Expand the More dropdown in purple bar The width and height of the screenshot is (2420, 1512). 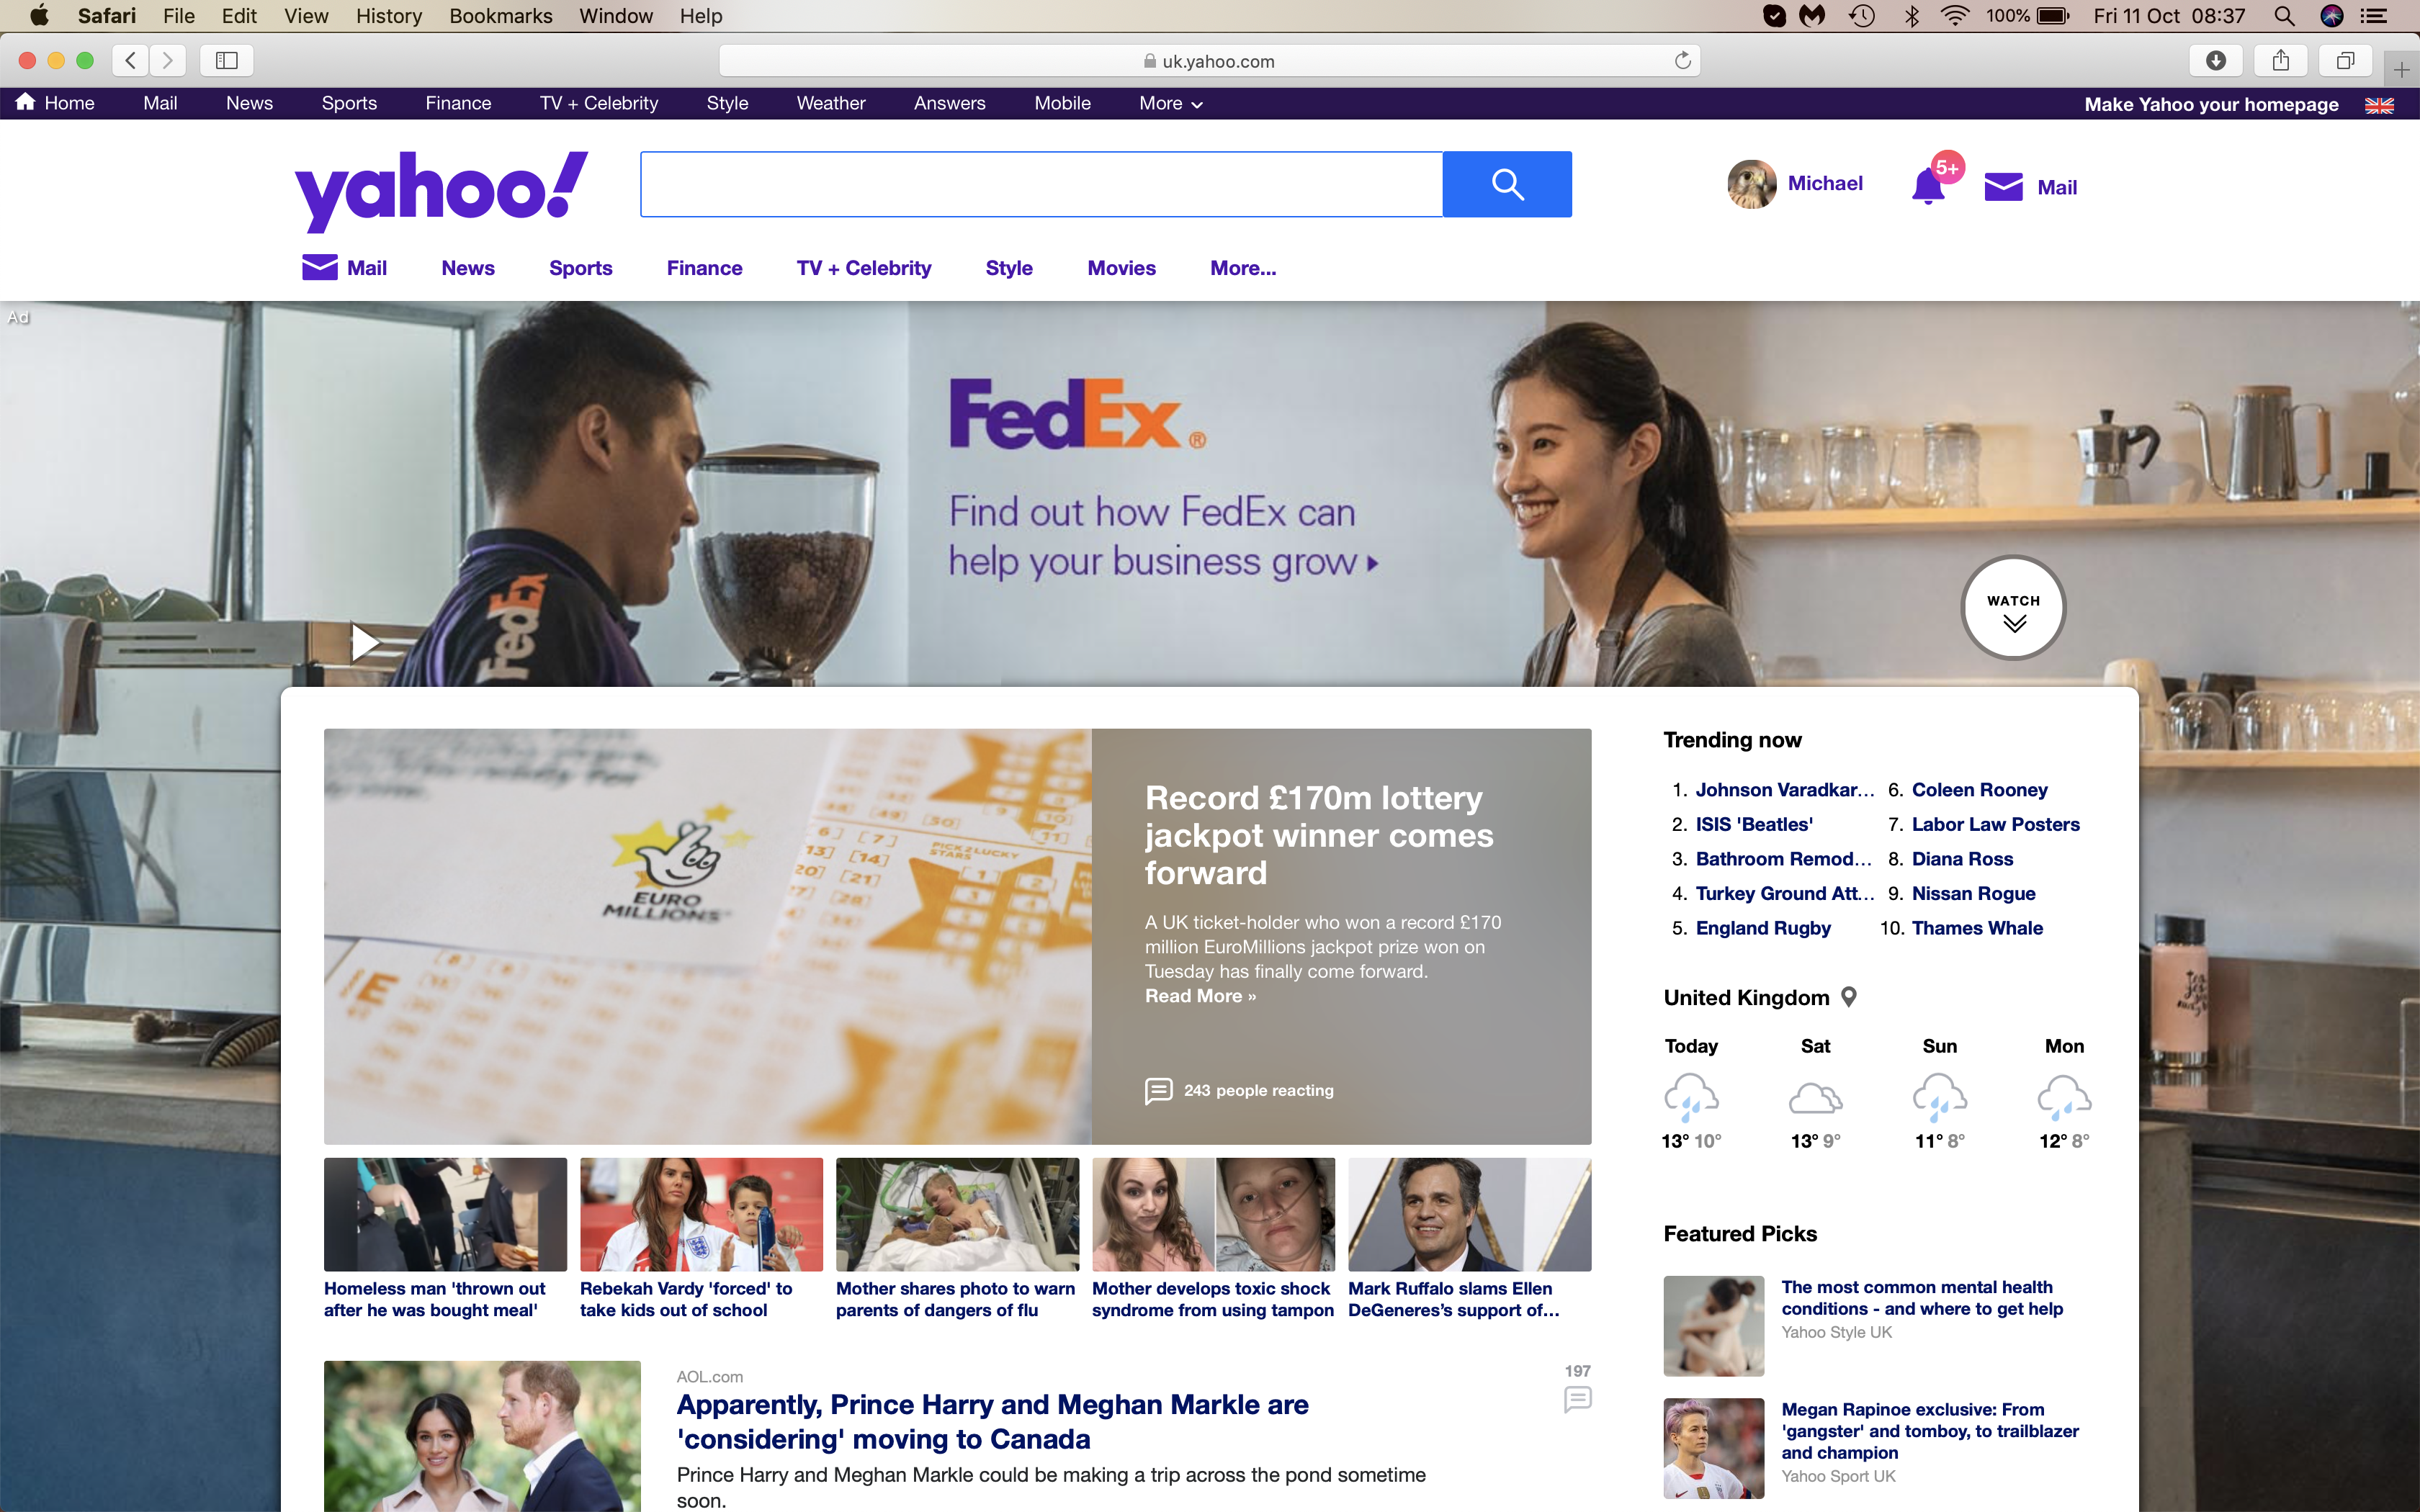pyautogui.click(x=1170, y=103)
